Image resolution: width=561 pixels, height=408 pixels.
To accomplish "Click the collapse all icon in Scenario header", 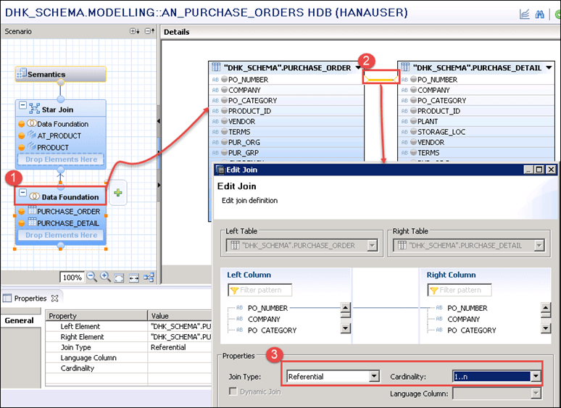I will 149,31.
